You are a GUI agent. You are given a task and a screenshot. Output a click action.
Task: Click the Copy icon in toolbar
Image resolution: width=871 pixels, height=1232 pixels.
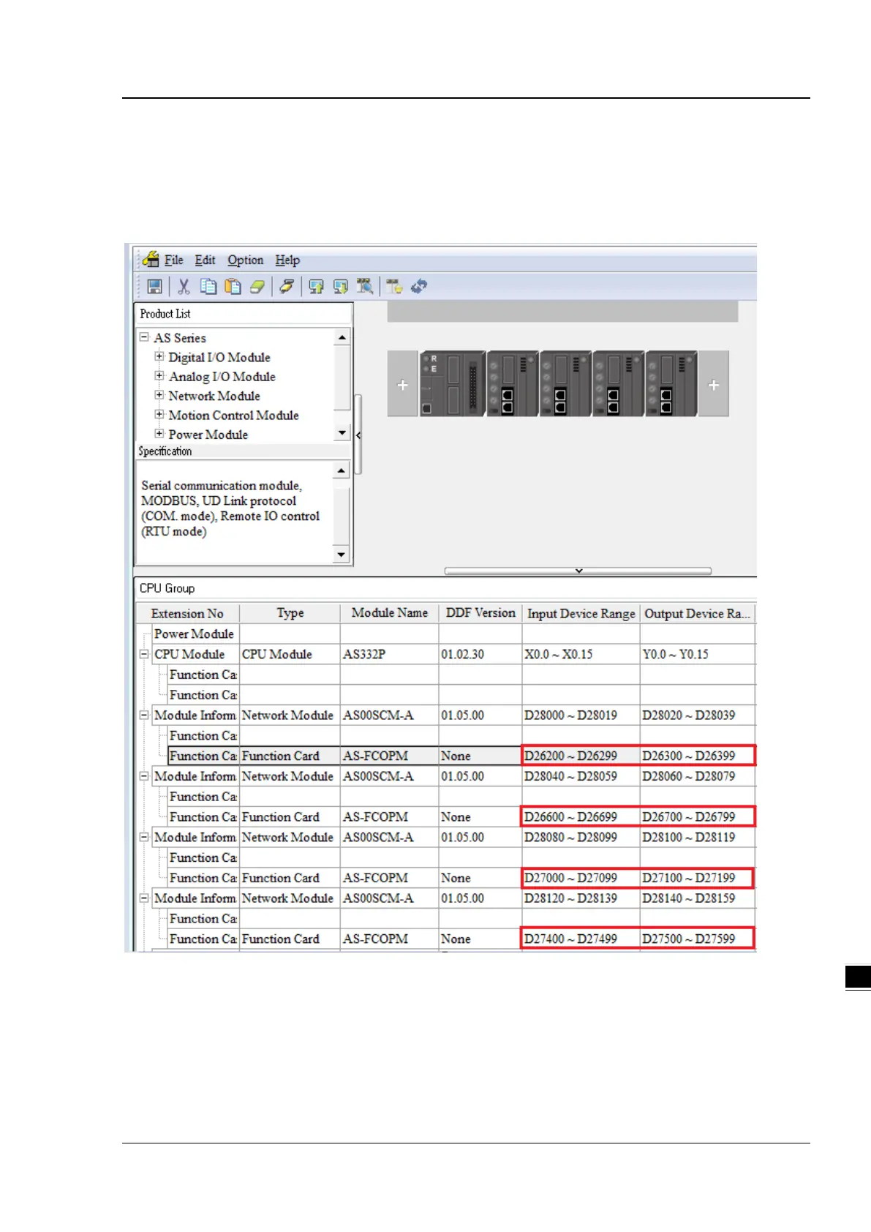pyautogui.click(x=208, y=287)
